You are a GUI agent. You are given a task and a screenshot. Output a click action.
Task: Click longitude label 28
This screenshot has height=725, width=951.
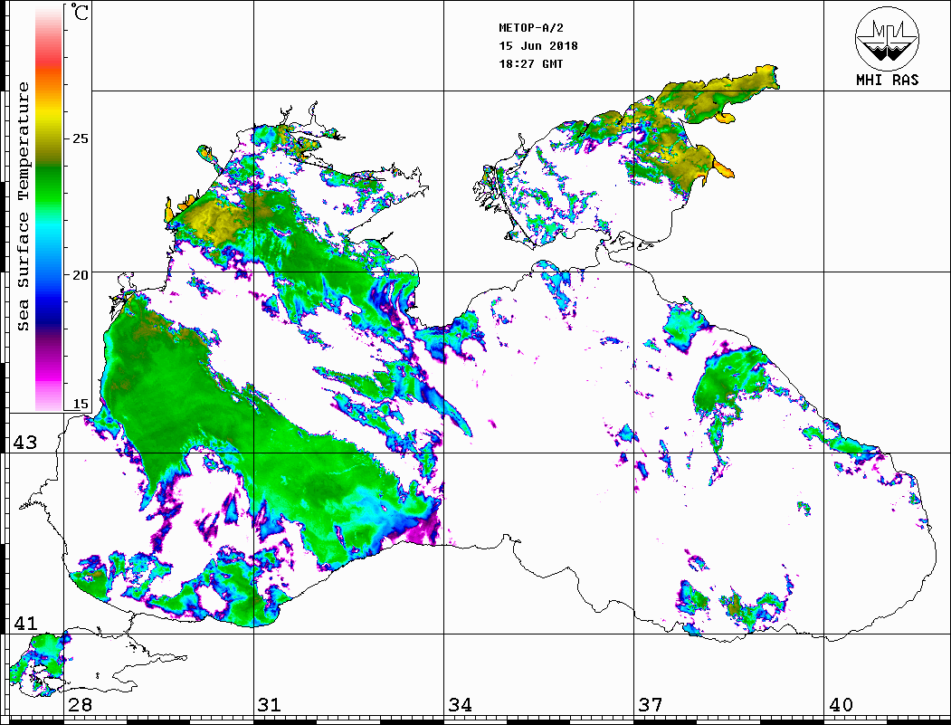pos(80,705)
